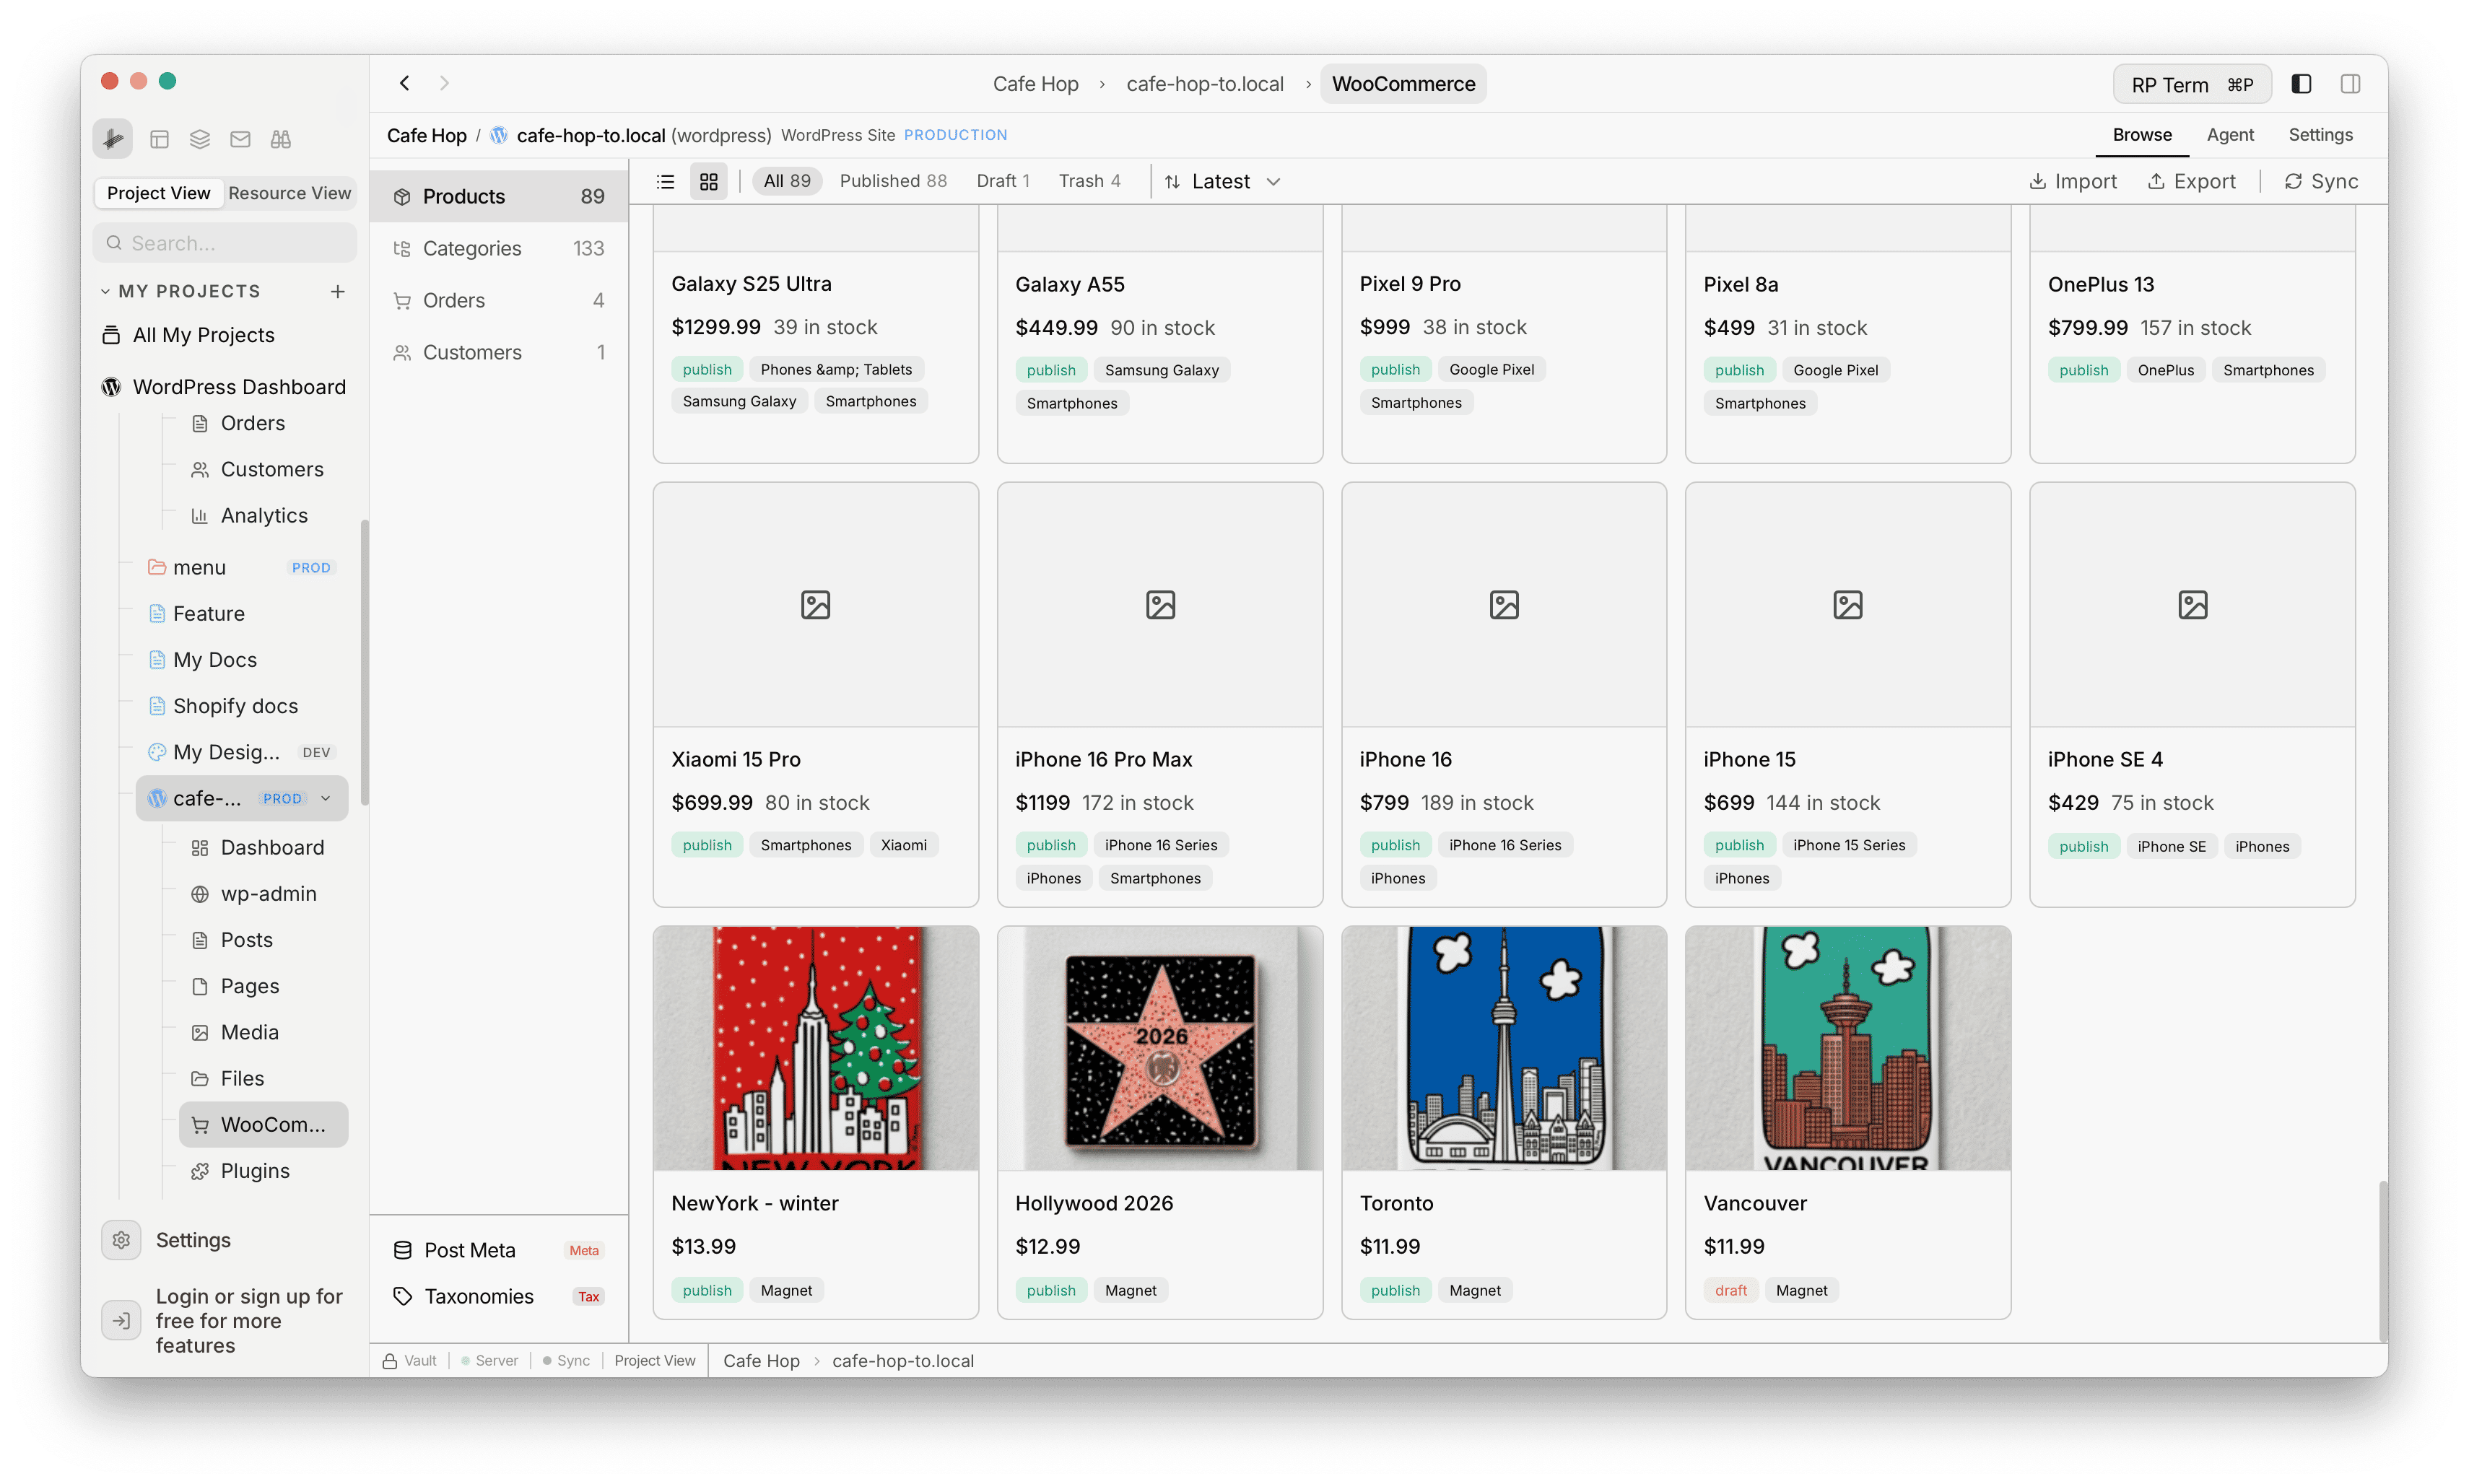Select the list view layout icon
2469x1484 pixels.
click(665, 181)
